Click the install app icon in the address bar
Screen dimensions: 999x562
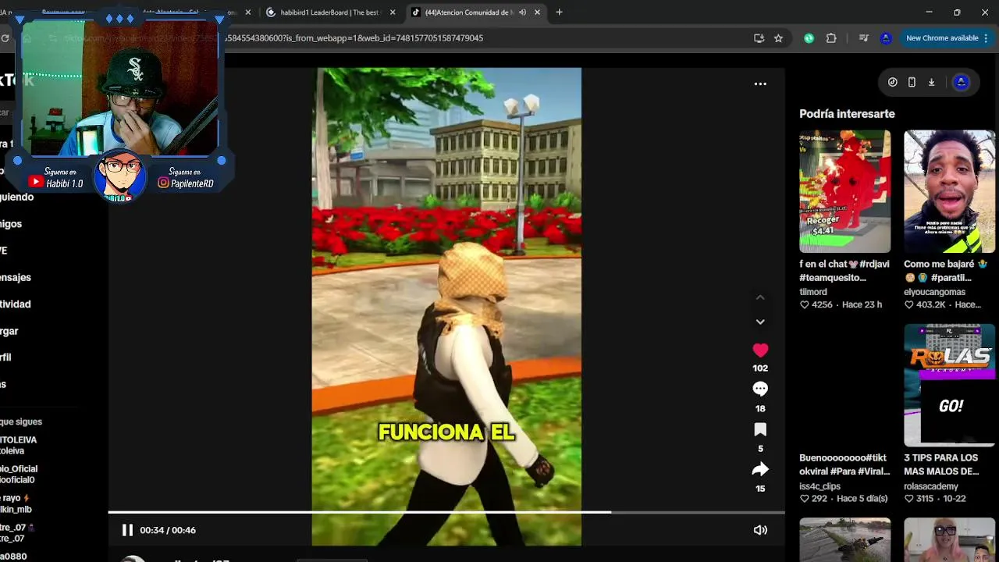tap(759, 37)
